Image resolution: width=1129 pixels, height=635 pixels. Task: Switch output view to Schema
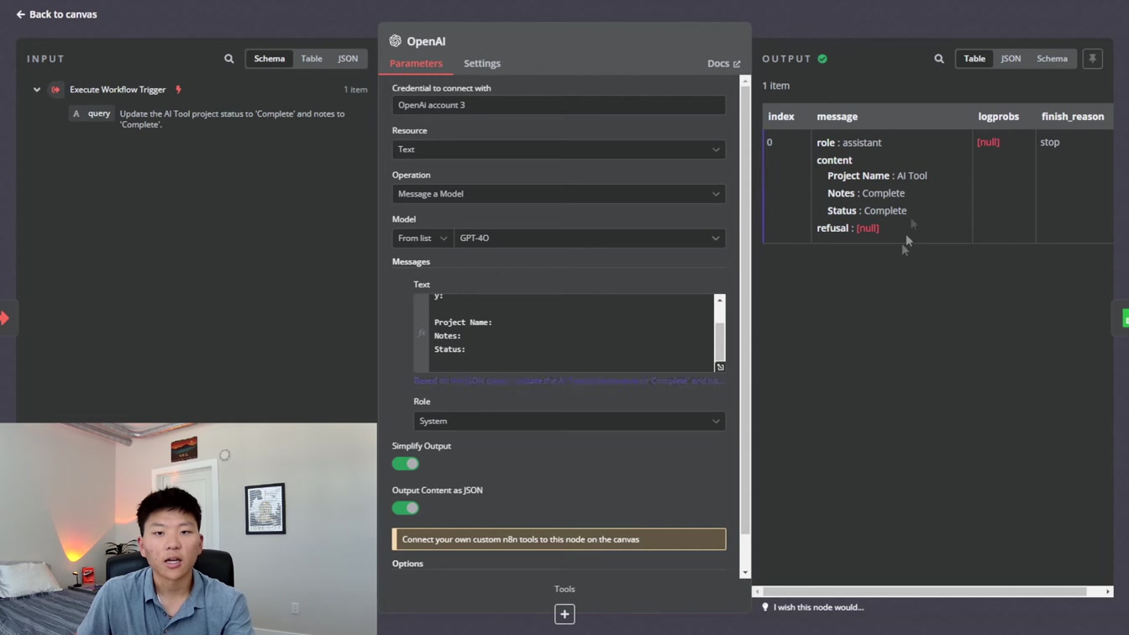[x=1052, y=59]
